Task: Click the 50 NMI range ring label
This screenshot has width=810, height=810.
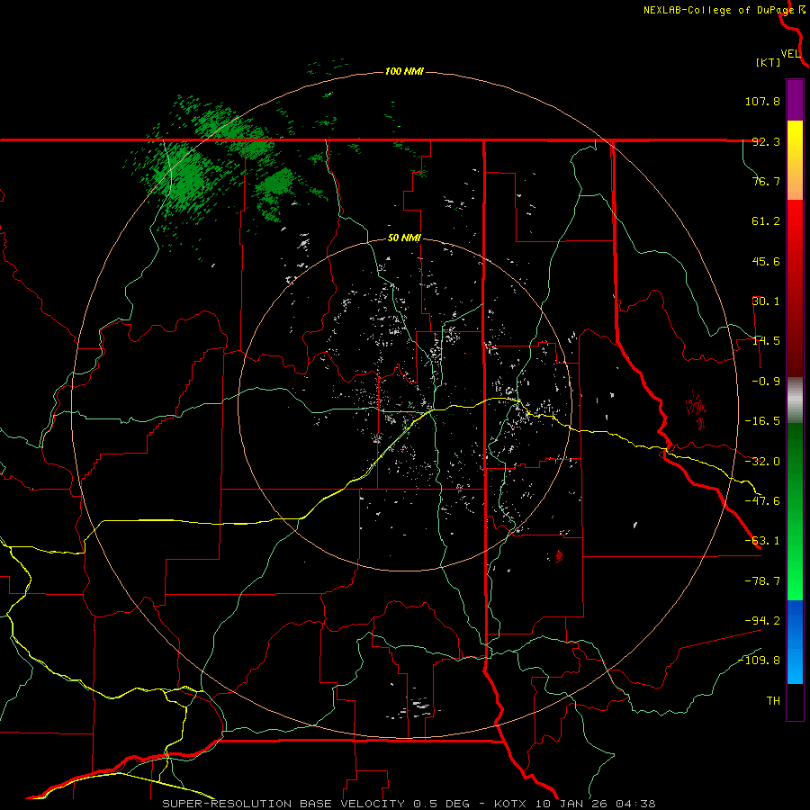Action: click(x=404, y=238)
